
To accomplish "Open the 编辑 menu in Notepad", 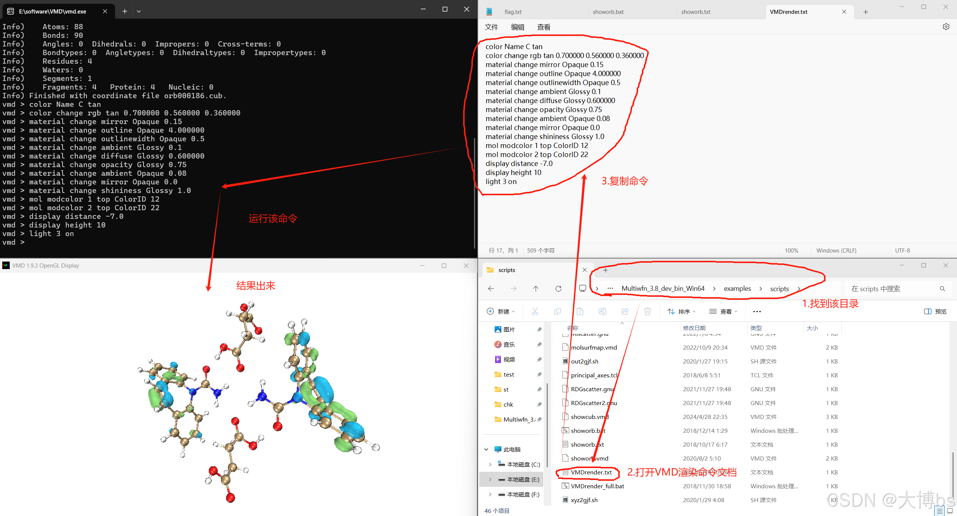I will 517,27.
